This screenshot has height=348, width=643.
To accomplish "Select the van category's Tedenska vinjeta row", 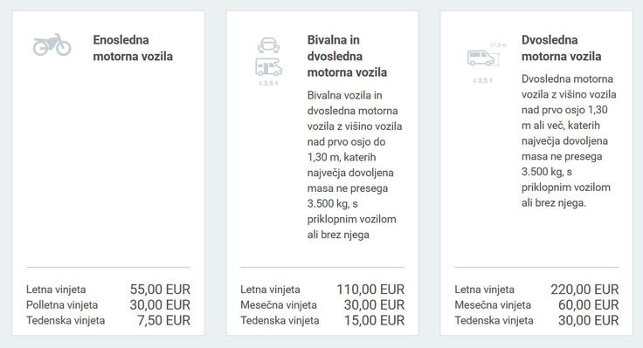I will click(536, 321).
